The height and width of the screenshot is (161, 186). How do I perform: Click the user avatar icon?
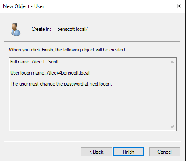[15, 29]
